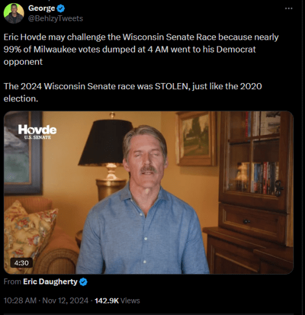Click the From label below the video
This screenshot has width=305, height=315.
(12, 281)
